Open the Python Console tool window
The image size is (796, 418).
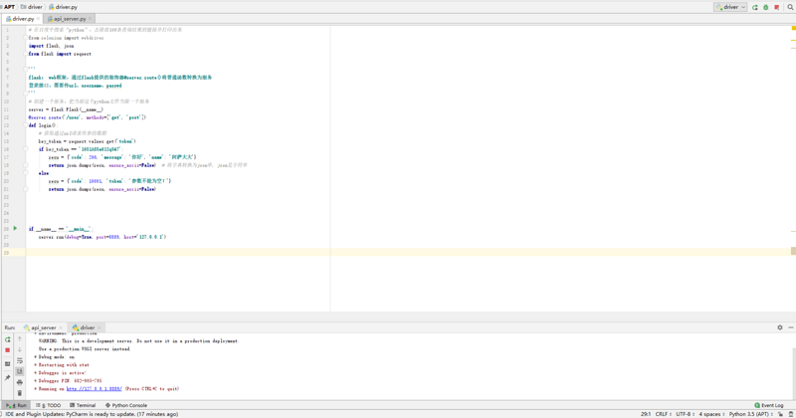click(127, 405)
